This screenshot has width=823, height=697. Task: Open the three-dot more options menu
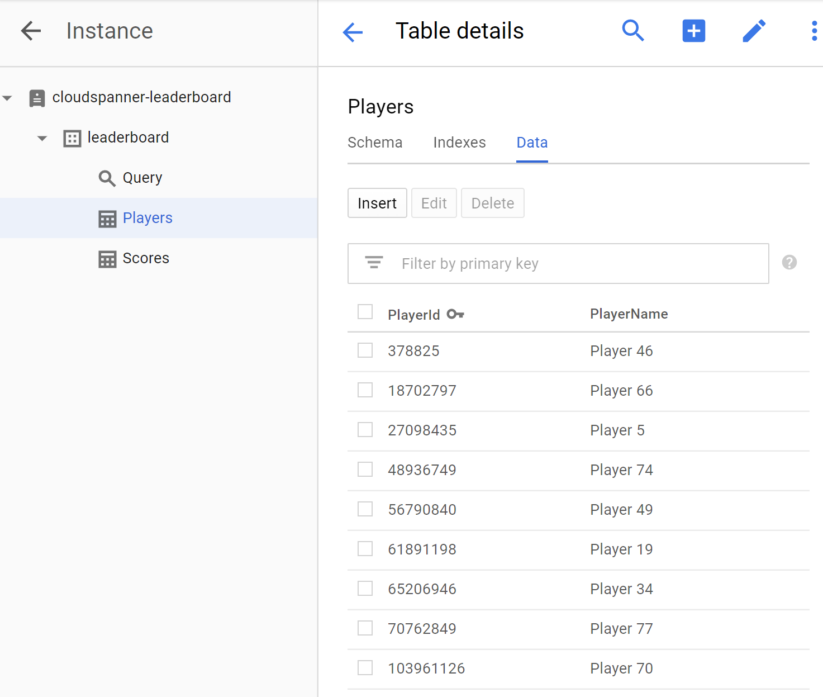(814, 31)
